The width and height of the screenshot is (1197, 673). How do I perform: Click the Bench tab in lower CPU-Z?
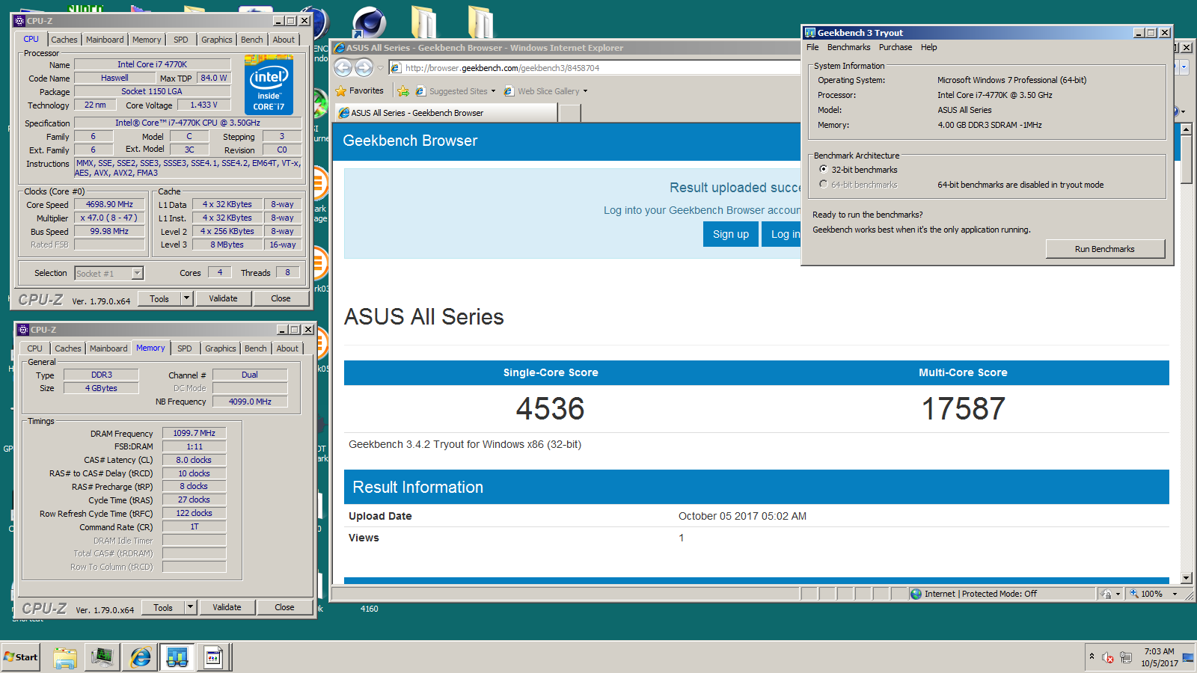point(256,349)
